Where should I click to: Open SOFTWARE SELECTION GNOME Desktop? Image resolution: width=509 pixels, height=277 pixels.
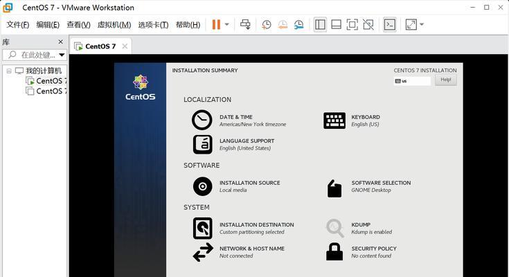[381, 186]
